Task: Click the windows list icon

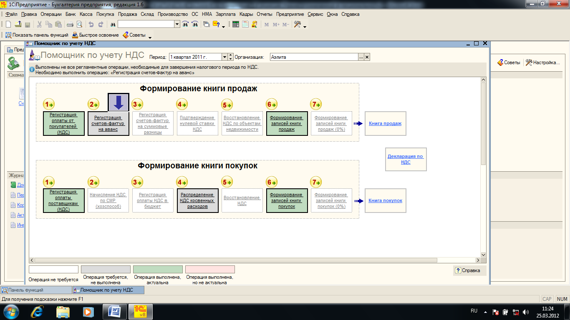Action: click(206, 24)
